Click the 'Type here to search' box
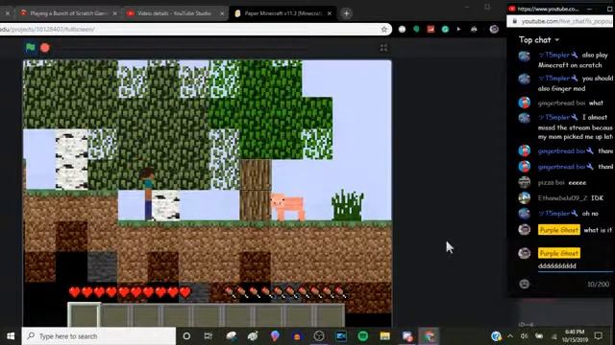Viewport: 615px width, 345px height. (98, 336)
